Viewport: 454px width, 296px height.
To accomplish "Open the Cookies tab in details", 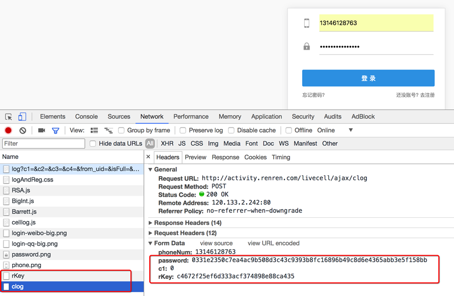I will (x=255, y=157).
